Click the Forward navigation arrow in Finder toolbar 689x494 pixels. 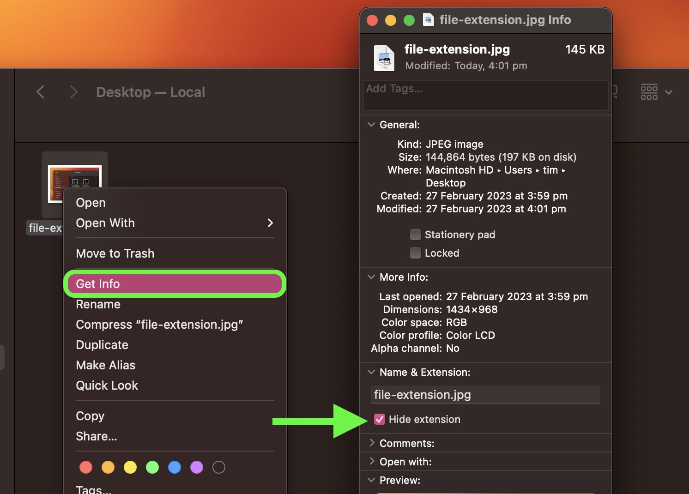click(x=73, y=92)
